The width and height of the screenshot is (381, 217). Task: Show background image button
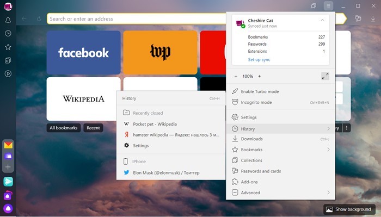(x=349, y=209)
